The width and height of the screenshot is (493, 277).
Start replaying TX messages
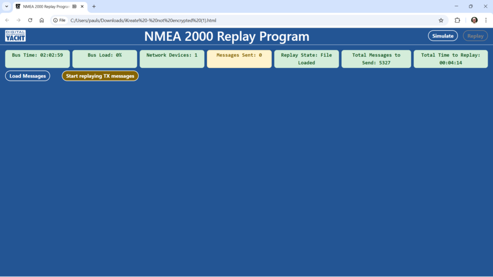pyautogui.click(x=100, y=76)
